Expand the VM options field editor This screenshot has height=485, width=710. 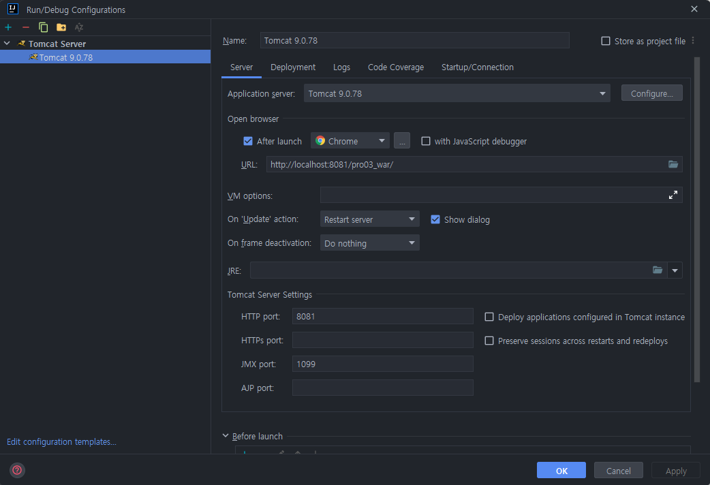tap(673, 195)
